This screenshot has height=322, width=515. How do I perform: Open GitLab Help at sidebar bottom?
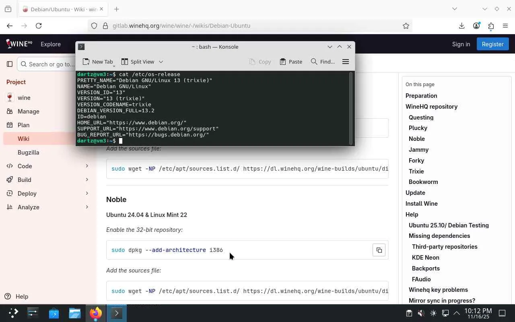17,297
